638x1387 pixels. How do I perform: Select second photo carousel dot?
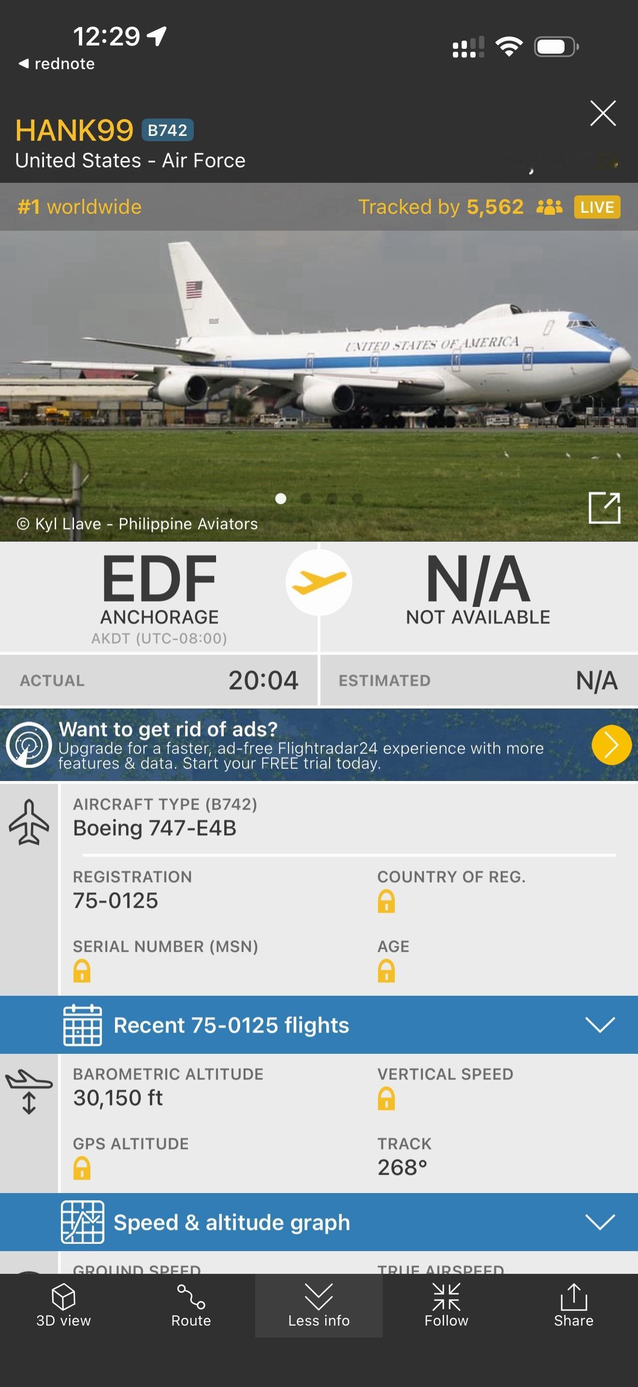tap(306, 499)
